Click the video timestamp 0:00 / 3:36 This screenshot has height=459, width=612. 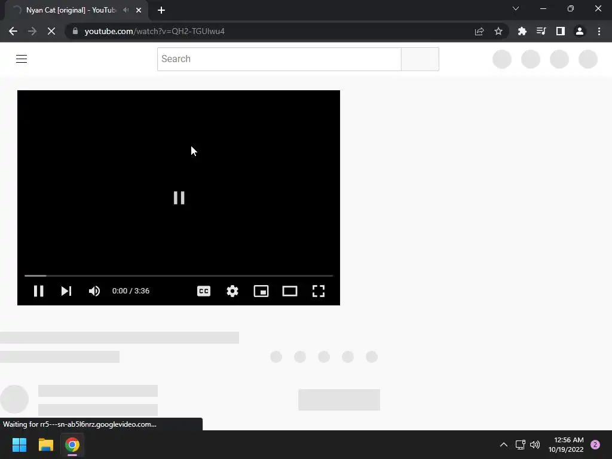point(131,291)
